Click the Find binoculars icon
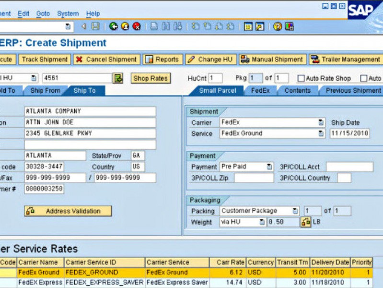This screenshot has height=288, width=383. [x=166, y=26]
